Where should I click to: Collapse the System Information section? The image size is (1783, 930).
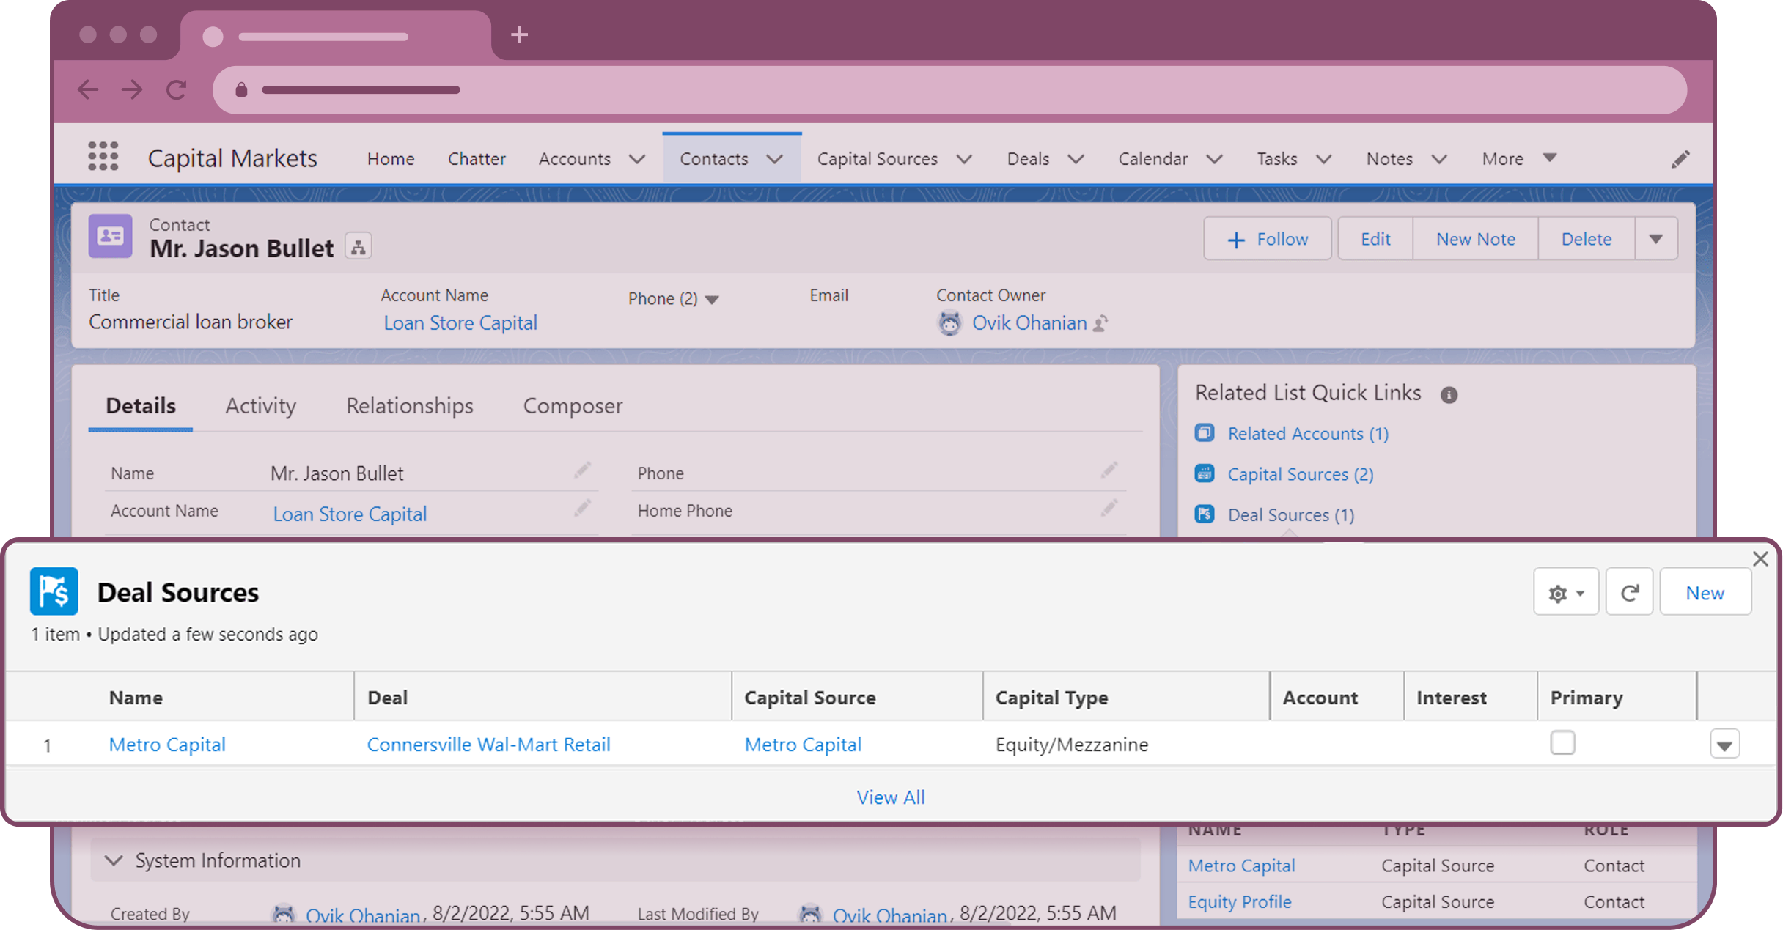tap(114, 860)
